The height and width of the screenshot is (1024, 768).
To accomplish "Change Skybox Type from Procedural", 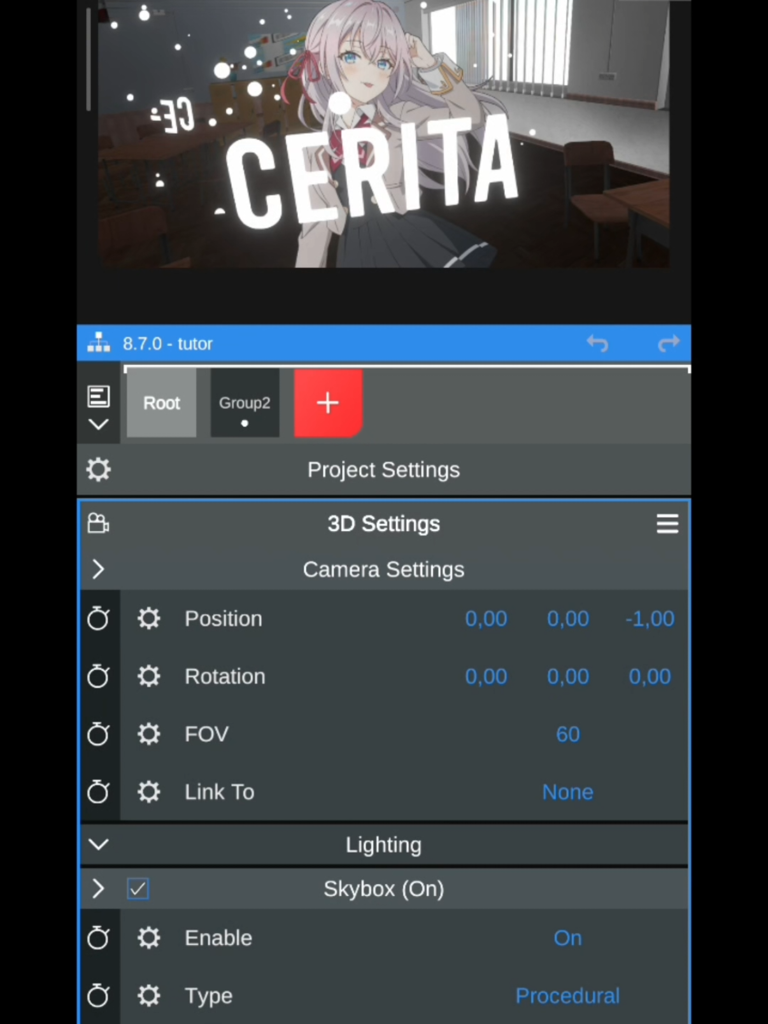I will [x=567, y=995].
